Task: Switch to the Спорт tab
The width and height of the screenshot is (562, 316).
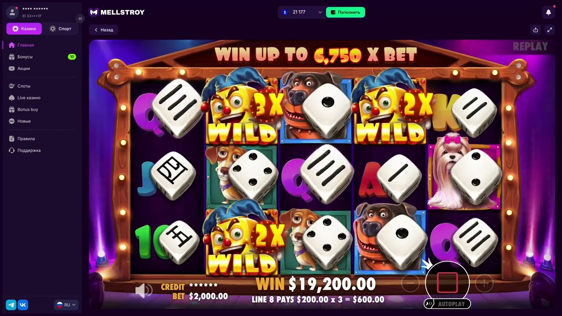Action: pos(61,29)
